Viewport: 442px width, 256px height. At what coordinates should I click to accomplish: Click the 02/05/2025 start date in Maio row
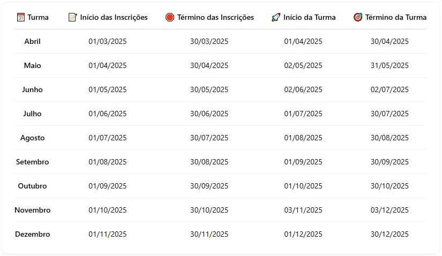click(x=303, y=65)
